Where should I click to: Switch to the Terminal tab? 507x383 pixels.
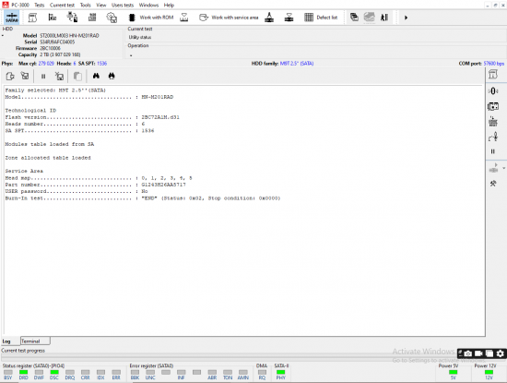tap(35, 341)
